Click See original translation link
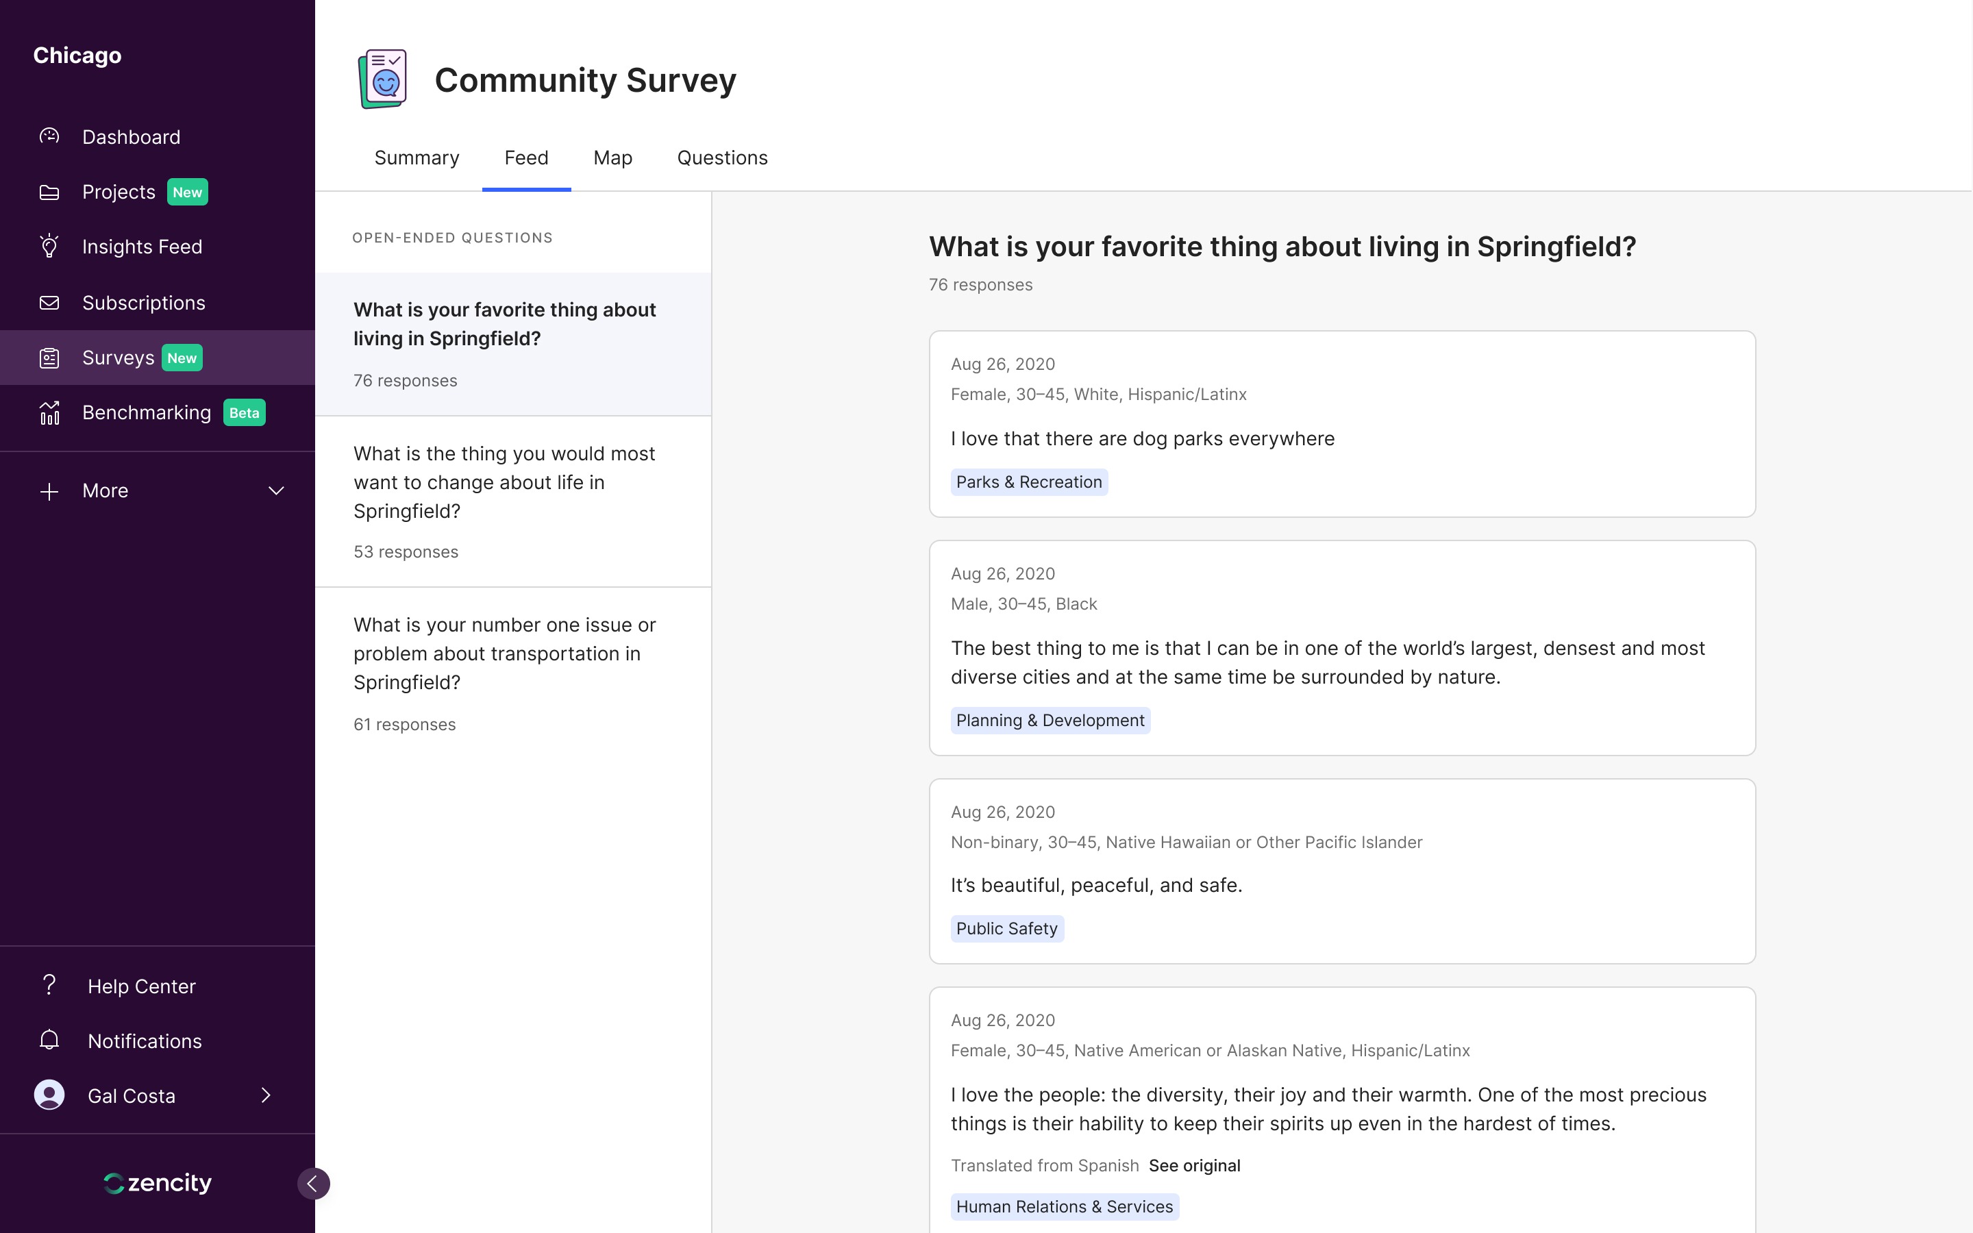1973x1233 pixels. pyautogui.click(x=1194, y=1165)
